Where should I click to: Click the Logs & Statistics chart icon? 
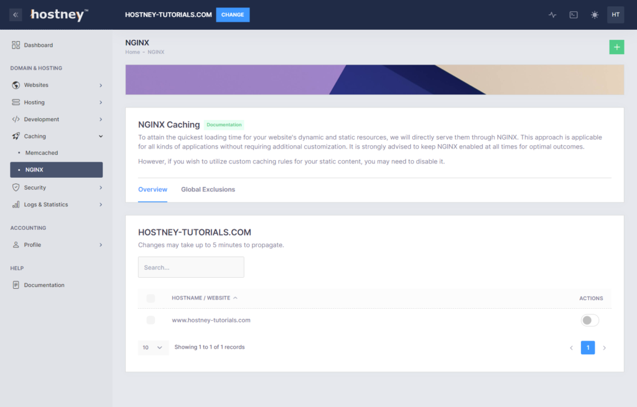(x=15, y=204)
